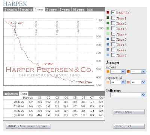
Task: Uncheck the HARPEX series checkbox
Action: [113, 12]
